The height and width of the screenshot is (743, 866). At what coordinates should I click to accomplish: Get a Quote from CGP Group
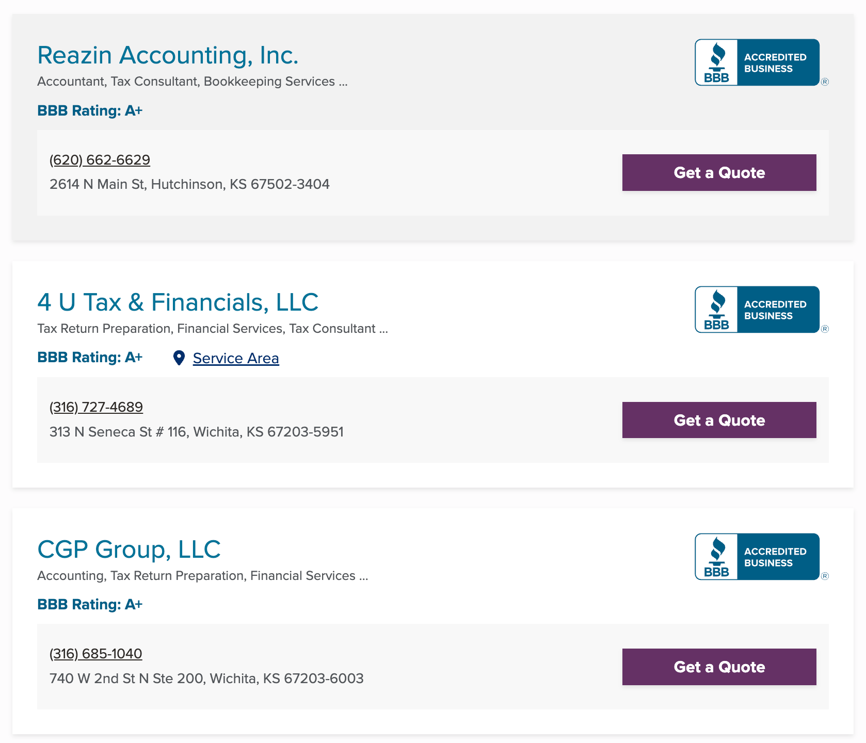point(719,667)
